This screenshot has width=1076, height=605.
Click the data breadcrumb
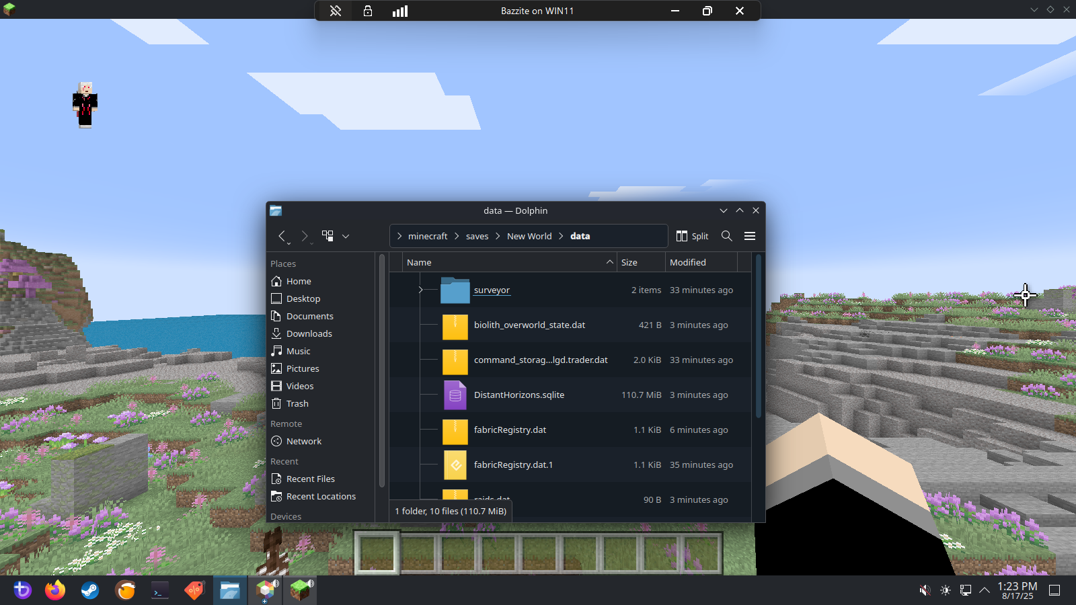tap(580, 236)
